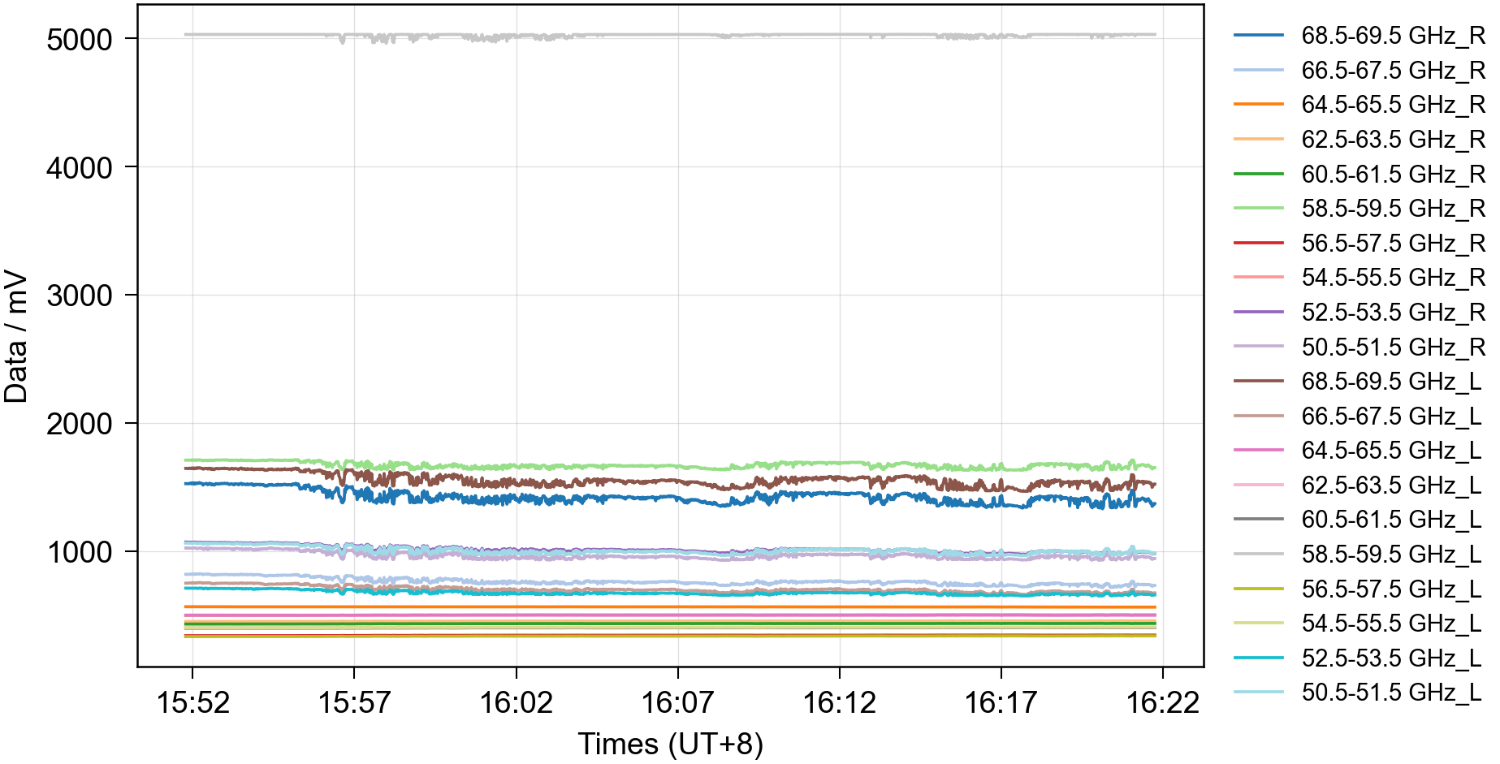Select the olive 56.5-57.5 GHz_L legend swatch
The width and height of the screenshot is (1500, 764).
pyautogui.click(x=1258, y=589)
